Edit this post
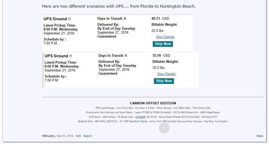The height and width of the screenshot is (144, 269). click(78, 136)
